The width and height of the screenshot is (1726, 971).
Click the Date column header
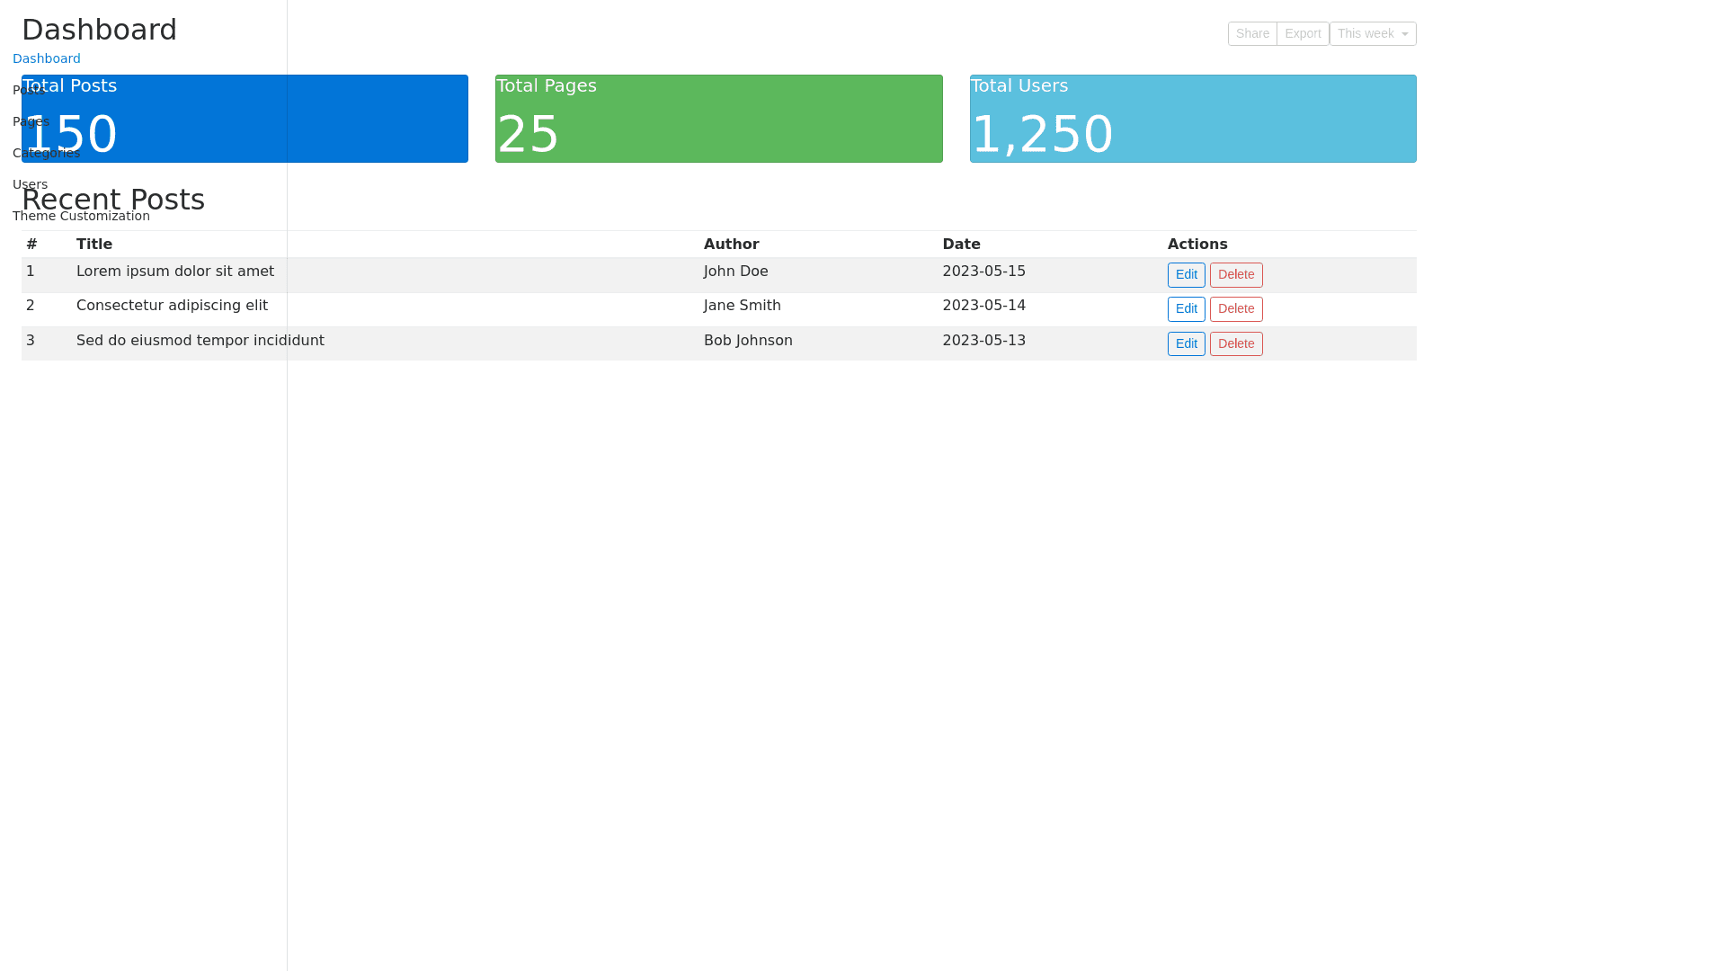(961, 245)
